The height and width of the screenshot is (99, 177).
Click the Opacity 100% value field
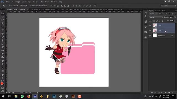pyautogui.click(x=172, y=17)
